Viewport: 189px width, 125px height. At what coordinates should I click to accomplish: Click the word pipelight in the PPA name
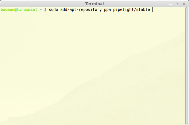(x=124, y=10)
